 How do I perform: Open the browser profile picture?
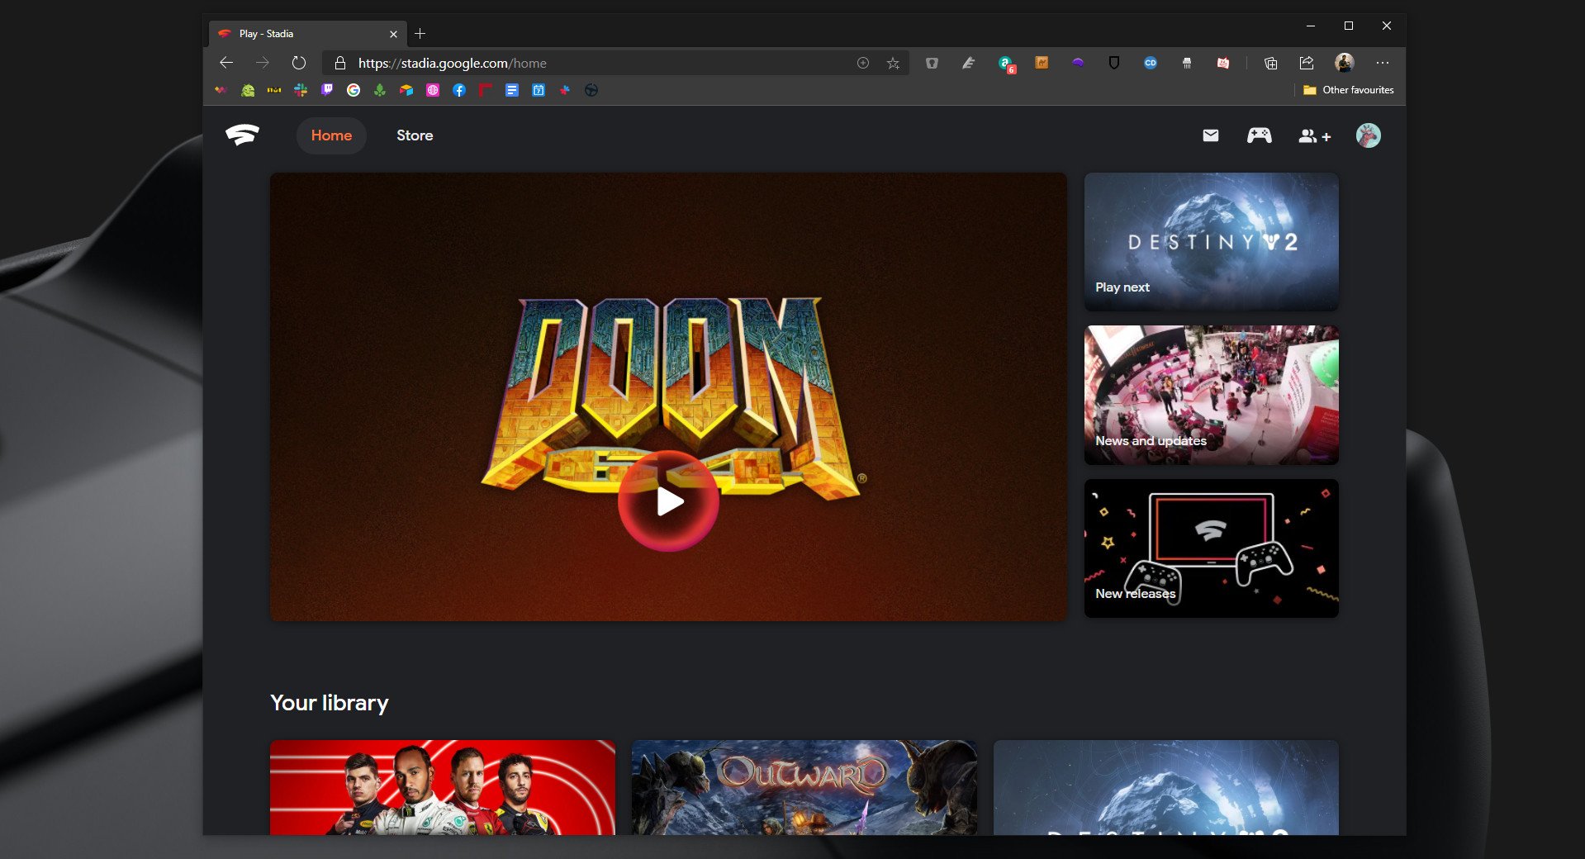(1345, 63)
